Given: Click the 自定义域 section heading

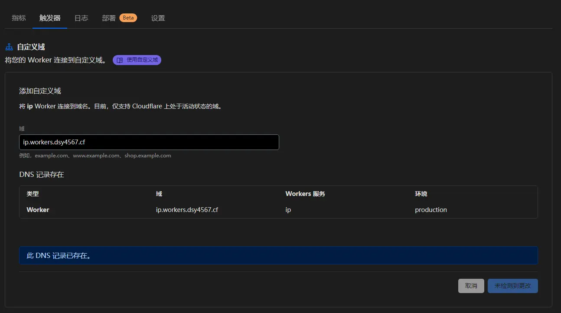Looking at the screenshot, I should pyautogui.click(x=31, y=47).
